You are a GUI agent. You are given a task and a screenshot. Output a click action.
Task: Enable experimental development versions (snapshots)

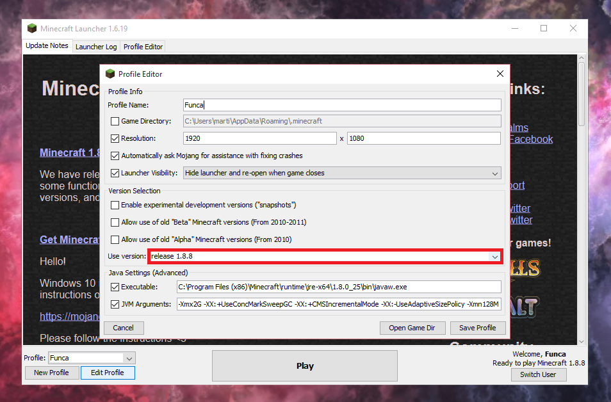point(115,205)
